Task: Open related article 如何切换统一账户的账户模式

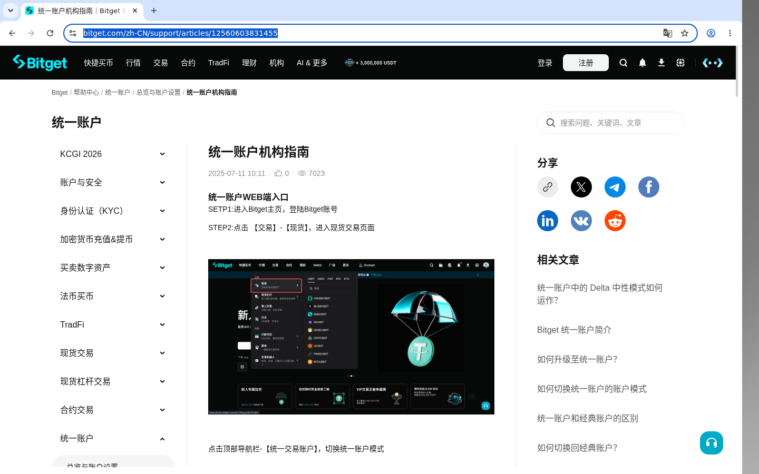Action: tap(592, 389)
